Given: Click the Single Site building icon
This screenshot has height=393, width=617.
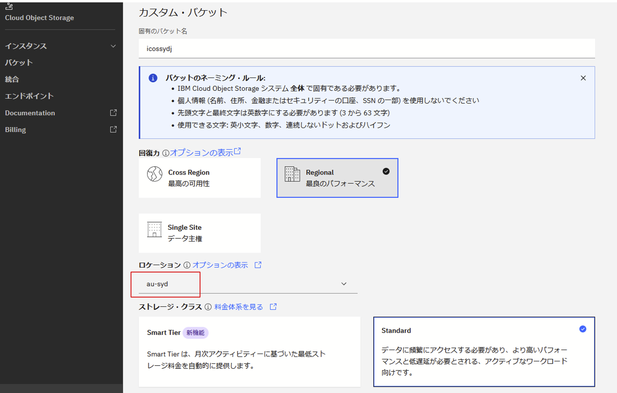Looking at the screenshot, I should [x=154, y=229].
